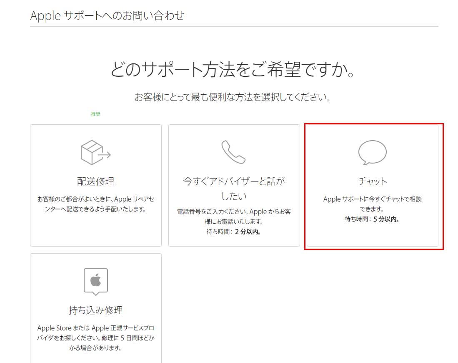This screenshot has width=458, height=363.
Task: Click the 電話番号をご入力ください description text
Action: pyautogui.click(x=234, y=216)
